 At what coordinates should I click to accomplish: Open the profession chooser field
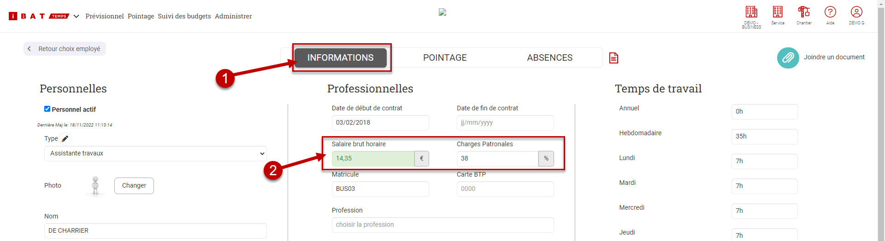coord(442,225)
